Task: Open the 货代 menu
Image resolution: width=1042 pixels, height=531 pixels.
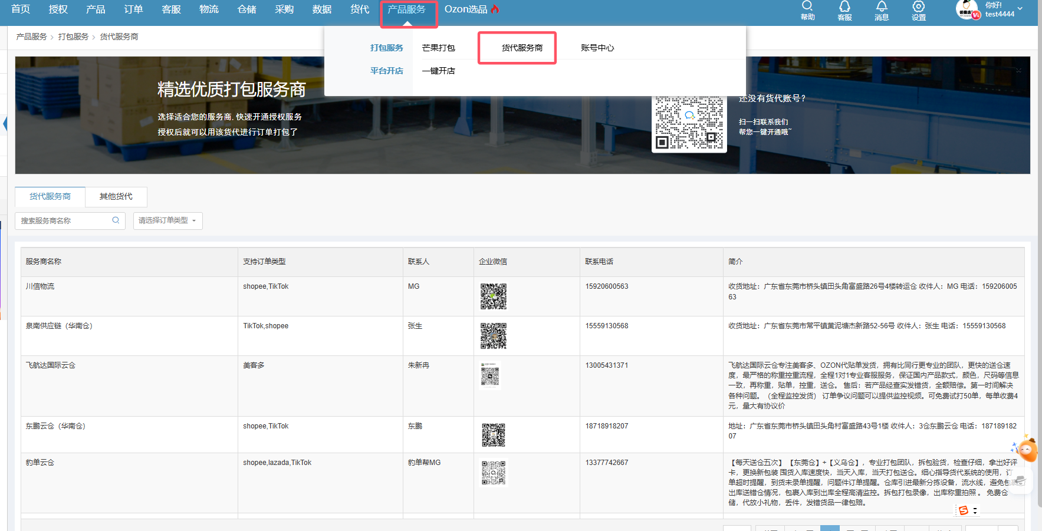Action: point(360,9)
